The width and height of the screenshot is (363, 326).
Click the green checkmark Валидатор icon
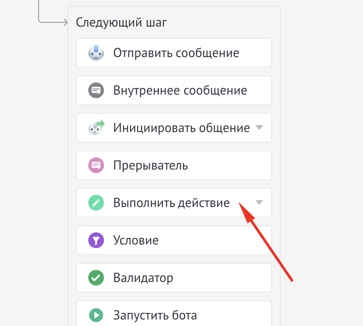96,278
